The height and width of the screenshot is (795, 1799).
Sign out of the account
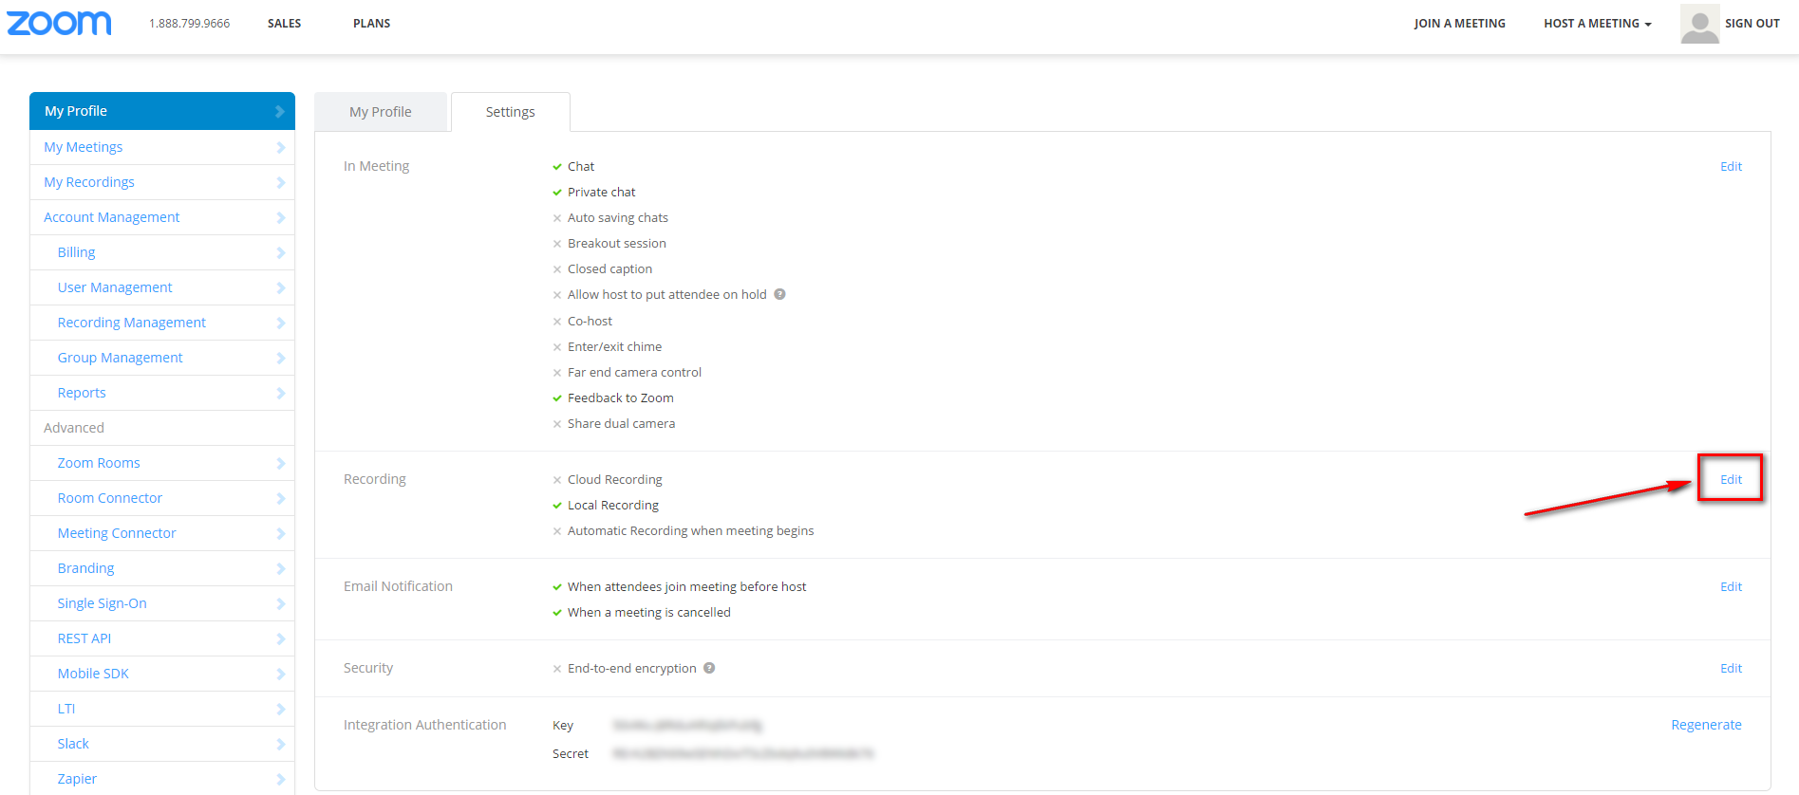tap(1752, 24)
